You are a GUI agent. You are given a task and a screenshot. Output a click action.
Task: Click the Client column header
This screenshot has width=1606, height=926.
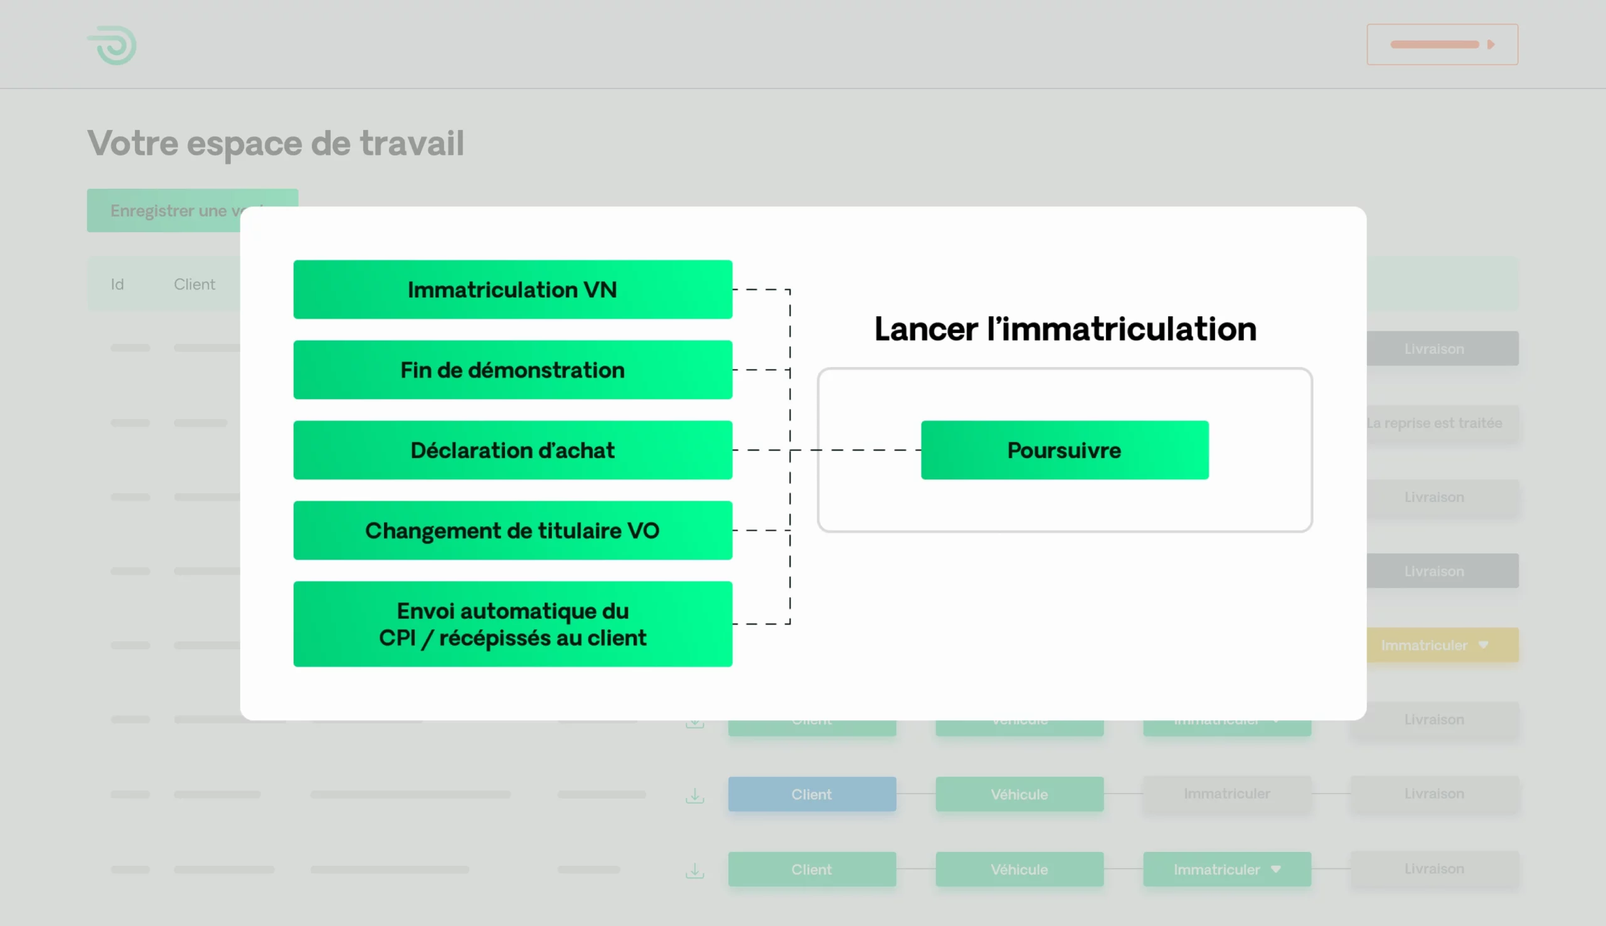(194, 284)
